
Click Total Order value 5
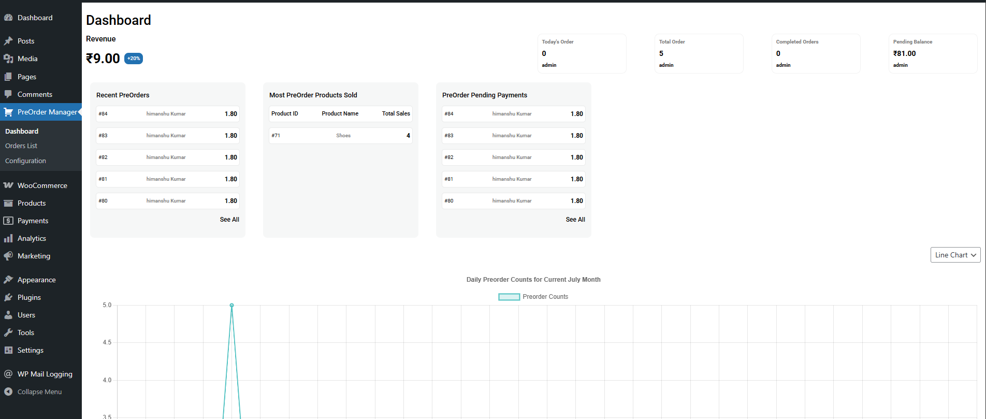tap(661, 53)
